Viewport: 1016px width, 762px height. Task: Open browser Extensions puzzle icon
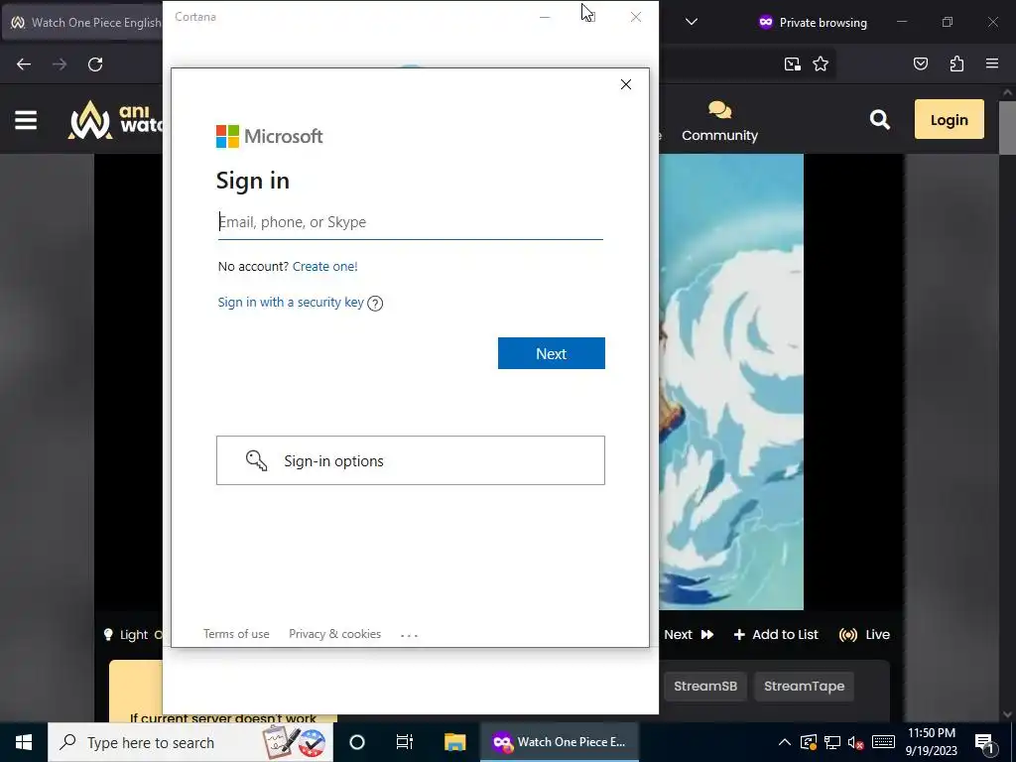coord(956,63)
